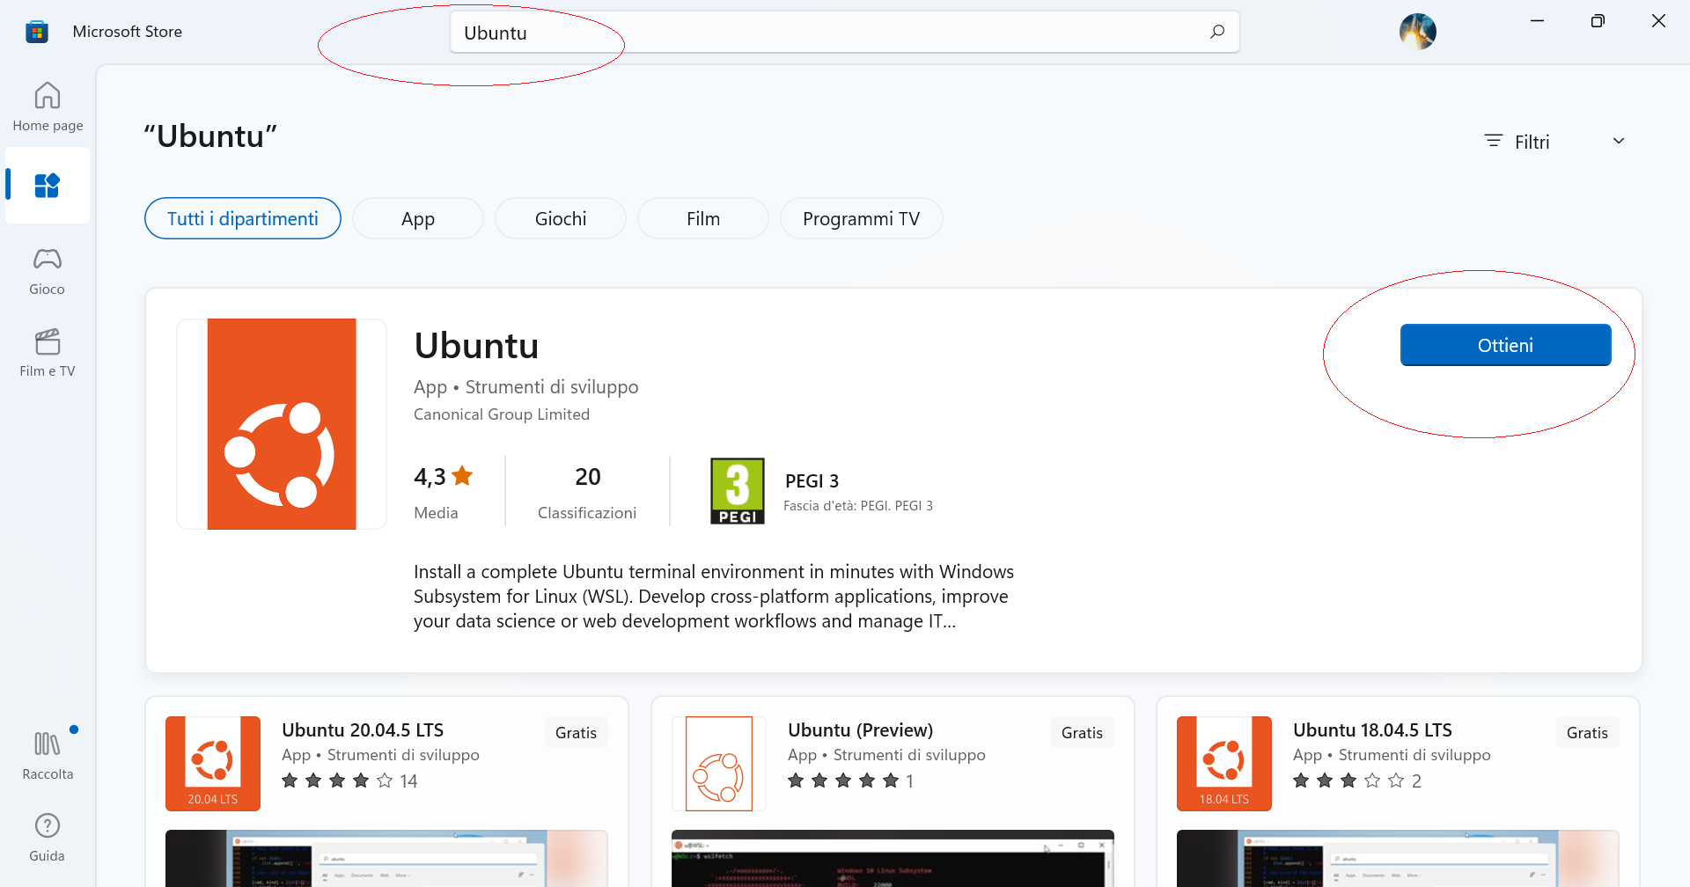Open the user profile avatar
This screenshot has width=1690, height=887.
coord(1418,32)
